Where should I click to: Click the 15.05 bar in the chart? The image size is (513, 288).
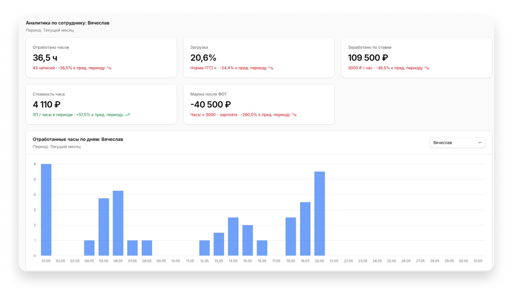(x=248, y=240)
